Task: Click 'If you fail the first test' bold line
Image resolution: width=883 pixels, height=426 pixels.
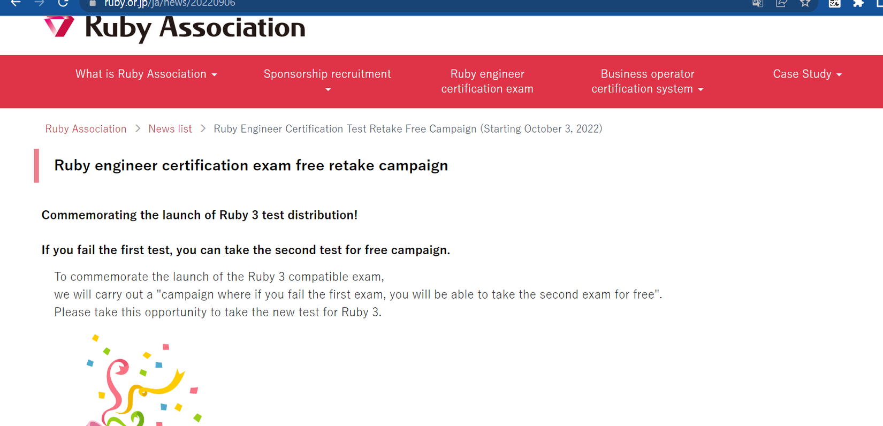Action: tap(246, 250)
